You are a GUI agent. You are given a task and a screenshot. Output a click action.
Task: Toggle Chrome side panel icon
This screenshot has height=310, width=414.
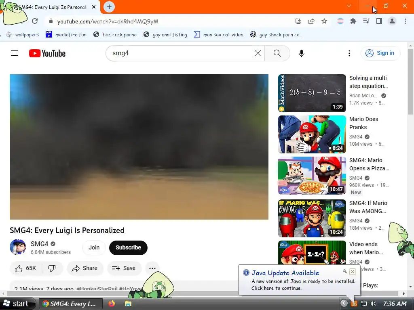pyautogui.click(x=379, y=21)
